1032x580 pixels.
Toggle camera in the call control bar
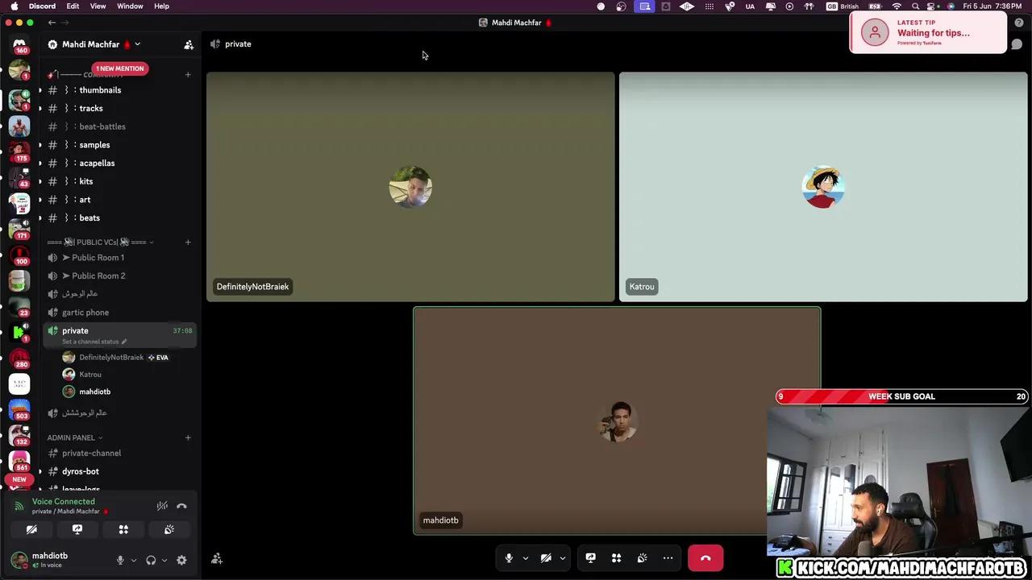tap(546, 557)
